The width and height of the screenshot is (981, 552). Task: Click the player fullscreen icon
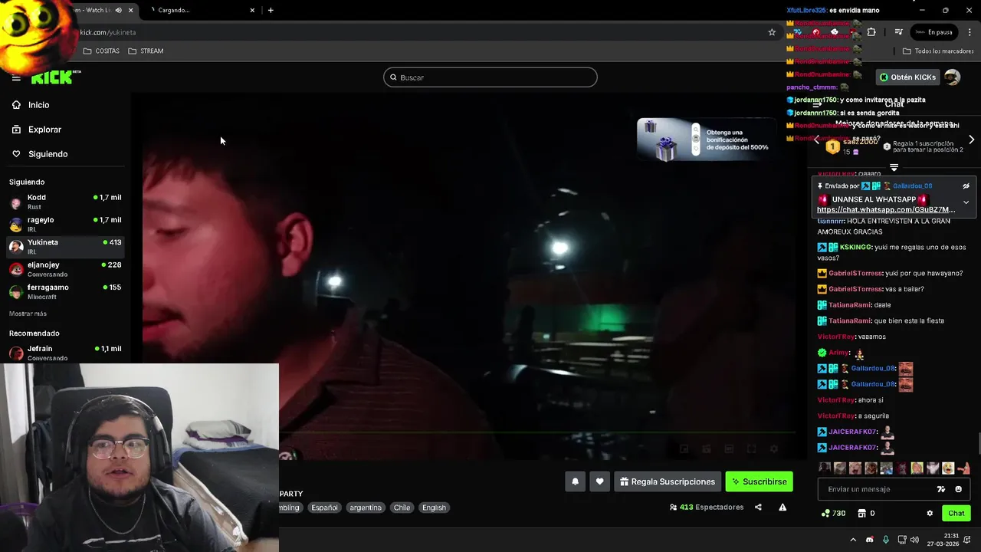(751, 449)
